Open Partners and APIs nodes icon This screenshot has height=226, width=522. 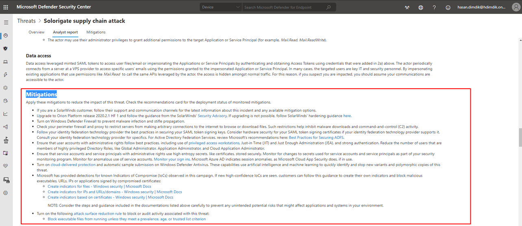pos(6,127)
